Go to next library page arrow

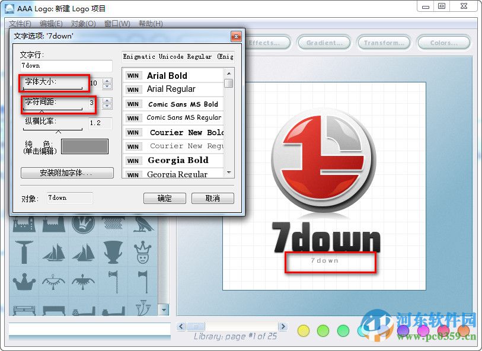(283, 326)
